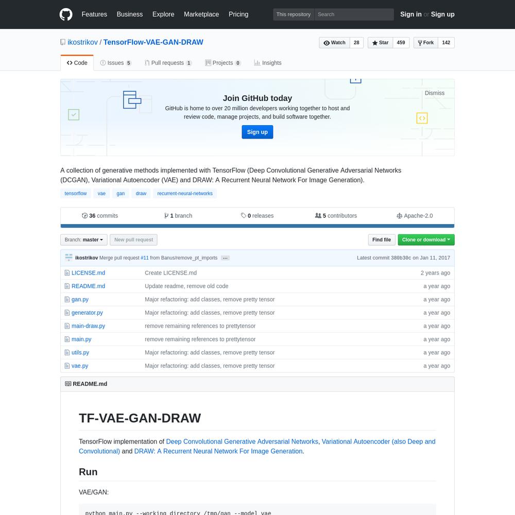Open the stargazers count 459
Viewport: 515px width, 515px height.
[x=401, y=43]
